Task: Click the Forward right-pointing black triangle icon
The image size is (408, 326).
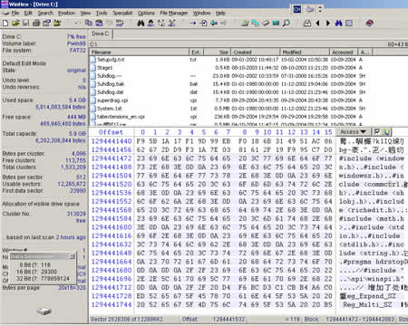Action: 328,23
